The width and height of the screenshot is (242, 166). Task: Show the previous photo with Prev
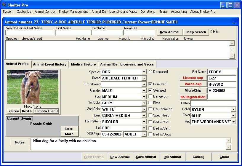pos(14,111)
